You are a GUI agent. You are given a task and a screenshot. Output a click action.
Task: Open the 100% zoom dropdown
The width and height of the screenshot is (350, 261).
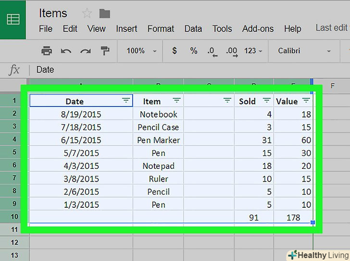(141, 51)
